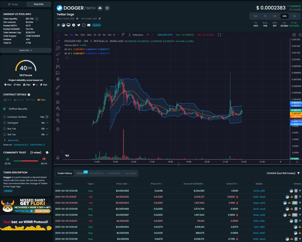The height and width of the screenshot is (242, 302).
Task: Select the text annotation tool
Action: tap(58, 60)
